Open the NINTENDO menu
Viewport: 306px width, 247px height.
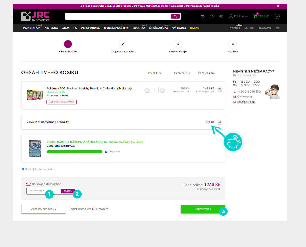tap(51, 28)
